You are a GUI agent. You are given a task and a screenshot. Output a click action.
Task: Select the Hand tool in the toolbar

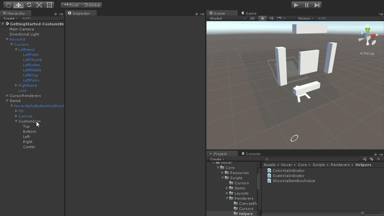click(x=8, y=5)
